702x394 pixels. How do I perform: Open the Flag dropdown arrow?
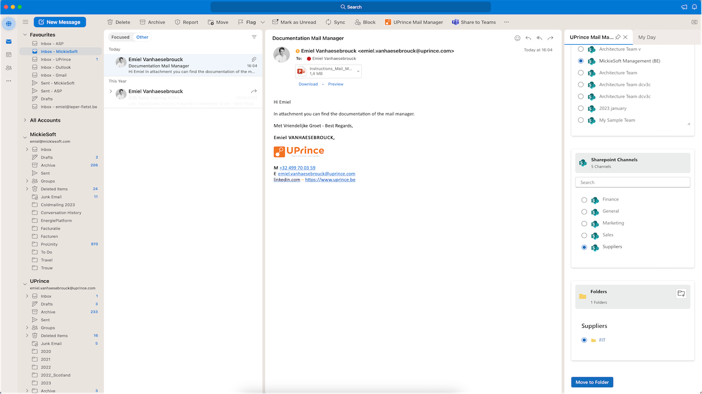tap(263, 22)
